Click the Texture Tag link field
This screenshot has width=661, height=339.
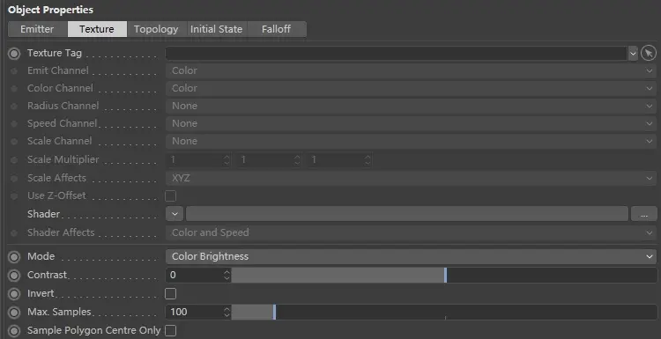coord(397,54)
